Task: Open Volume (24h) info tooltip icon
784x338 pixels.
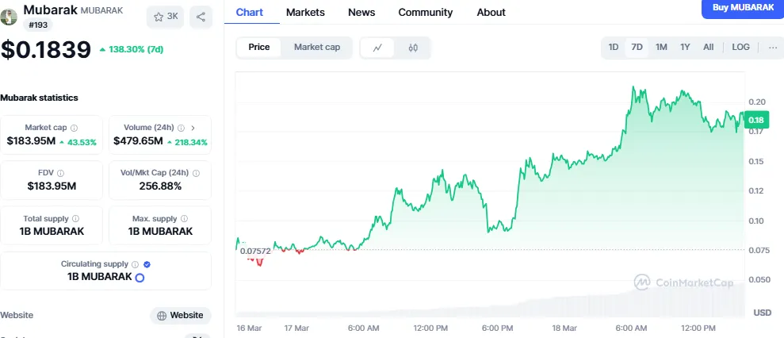Action: click(181, 129)
